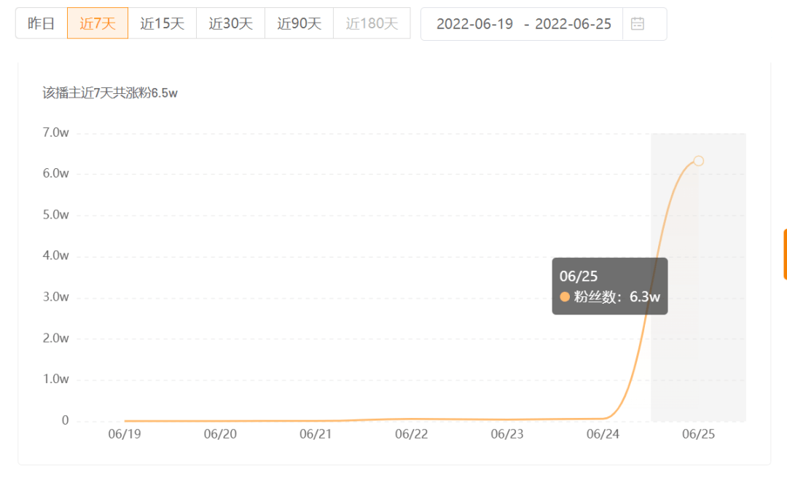Select the 近7天 time range tab
787x485 pixels.
pyautogui.click(x=98, y=23)
